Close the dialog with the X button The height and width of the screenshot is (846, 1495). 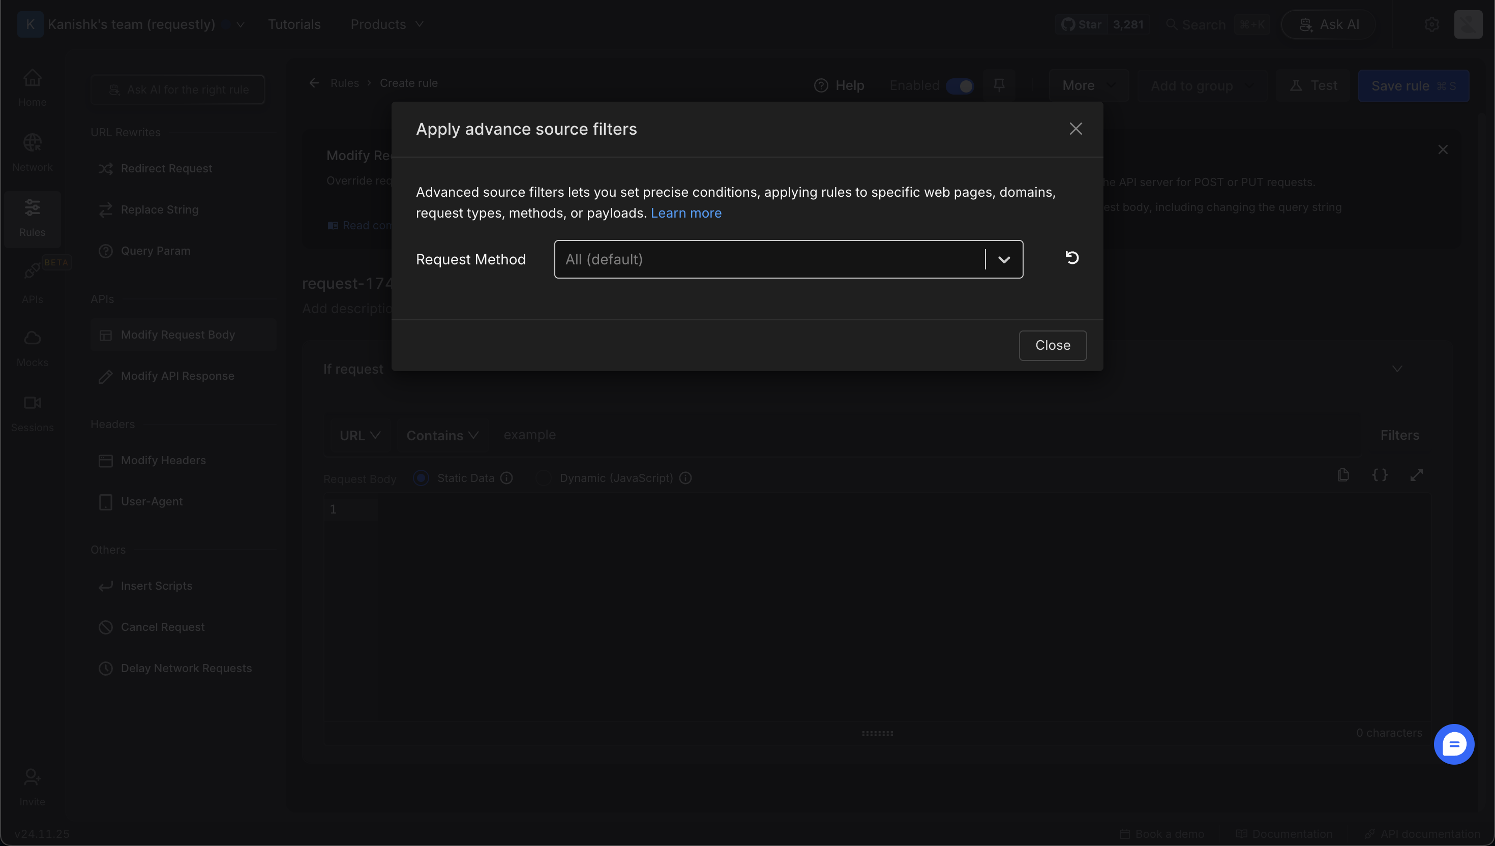[x=1075, y=129]
